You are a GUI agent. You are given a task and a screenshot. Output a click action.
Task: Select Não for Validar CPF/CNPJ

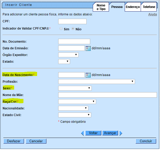click(x=73, y=29)
